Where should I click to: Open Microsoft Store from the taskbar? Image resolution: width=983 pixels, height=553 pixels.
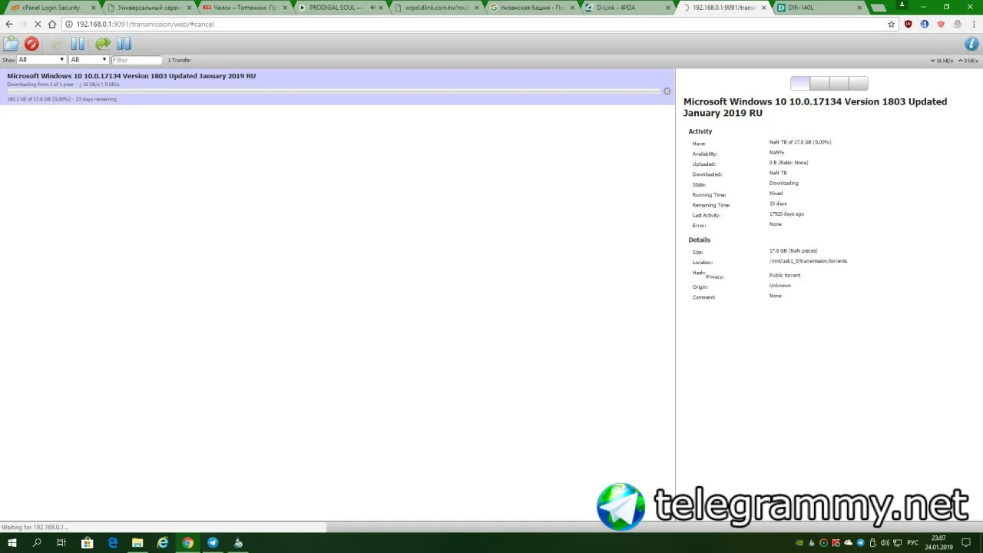(x=87, y=543)
